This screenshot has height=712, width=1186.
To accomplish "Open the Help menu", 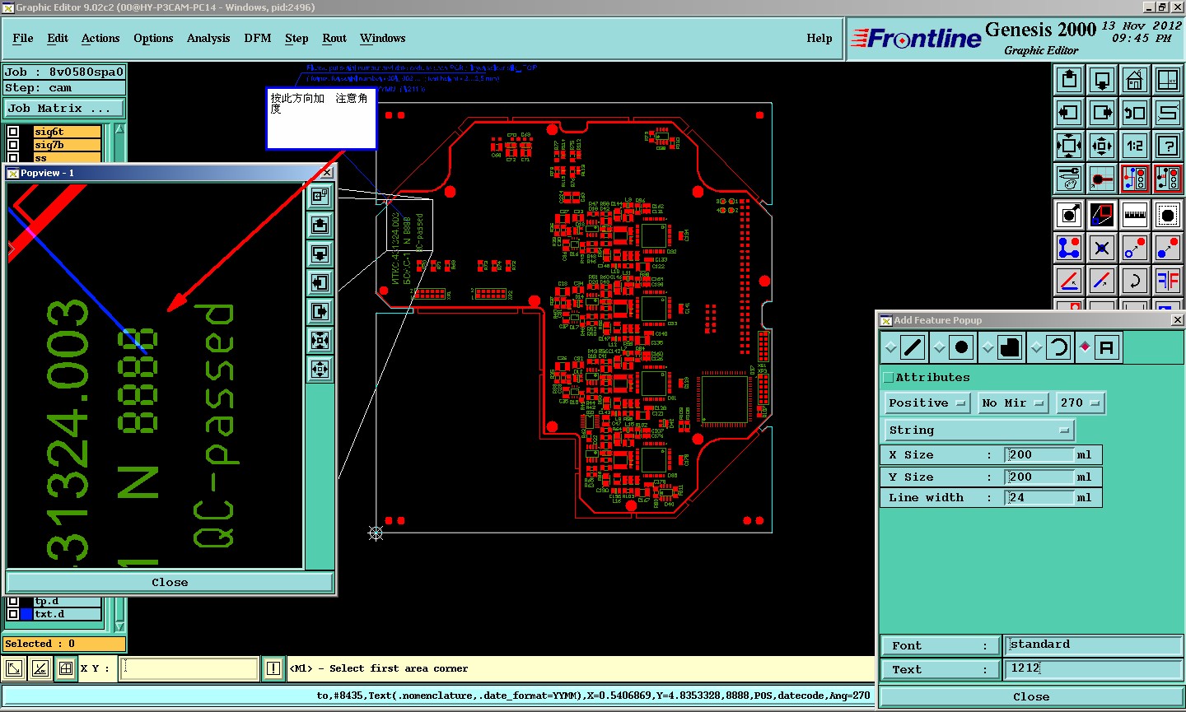I will click(x=819, y=39).
